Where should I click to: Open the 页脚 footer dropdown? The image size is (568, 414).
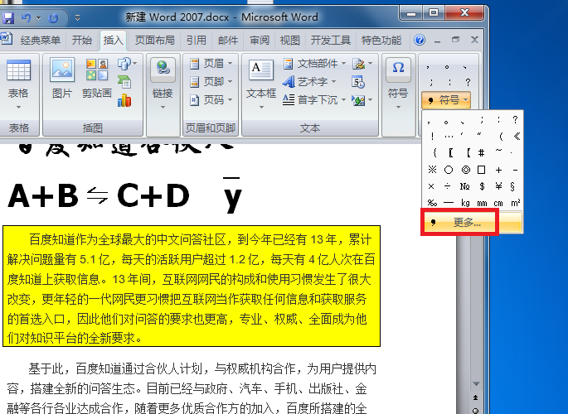pos(211,82)
